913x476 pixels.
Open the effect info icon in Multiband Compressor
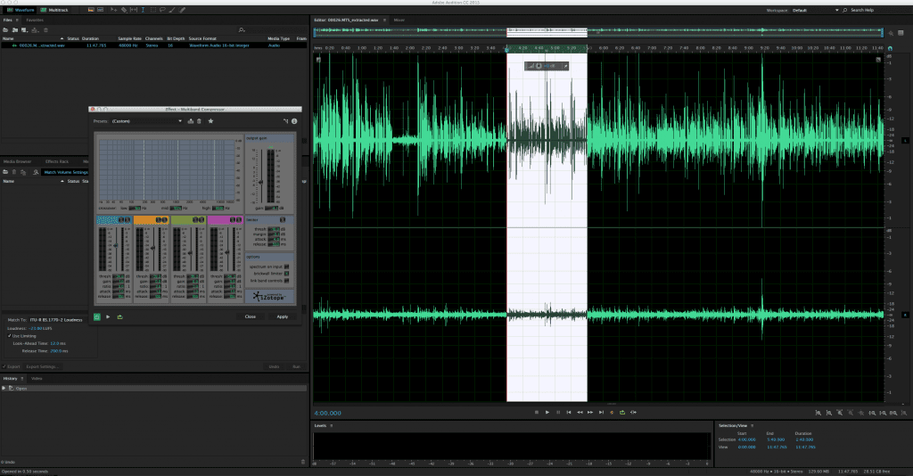pos(294,121)
